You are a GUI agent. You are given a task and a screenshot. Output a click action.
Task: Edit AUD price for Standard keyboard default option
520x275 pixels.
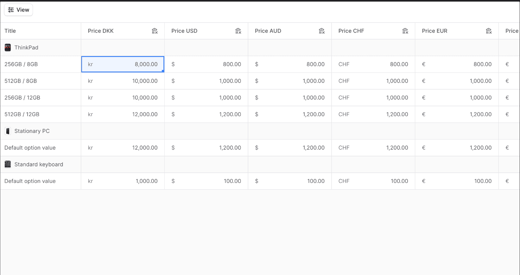(x=290, y=181)
